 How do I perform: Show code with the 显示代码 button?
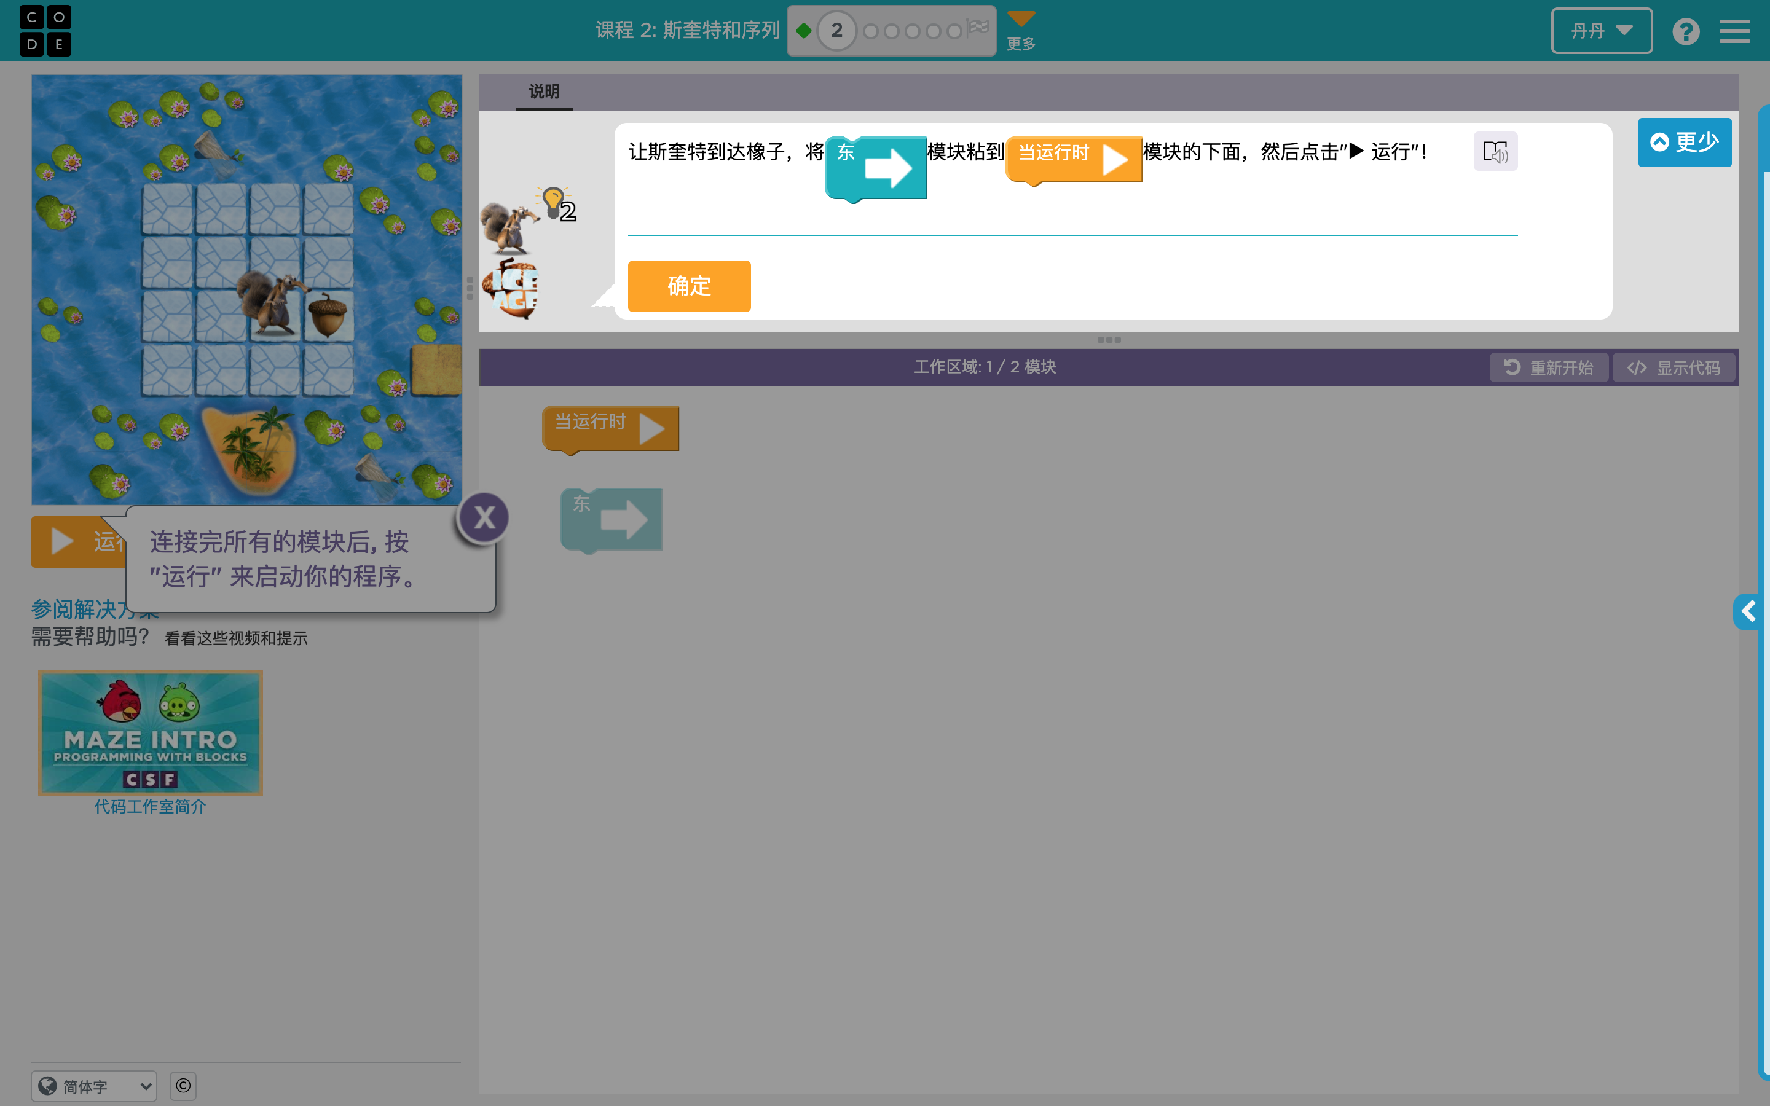coord(1674,367)
